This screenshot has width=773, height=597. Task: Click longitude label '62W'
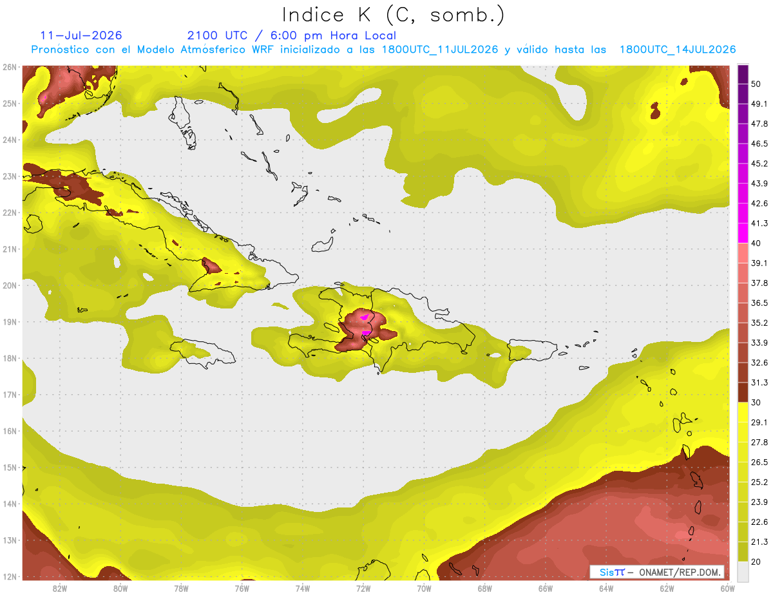tap(667, 589)
